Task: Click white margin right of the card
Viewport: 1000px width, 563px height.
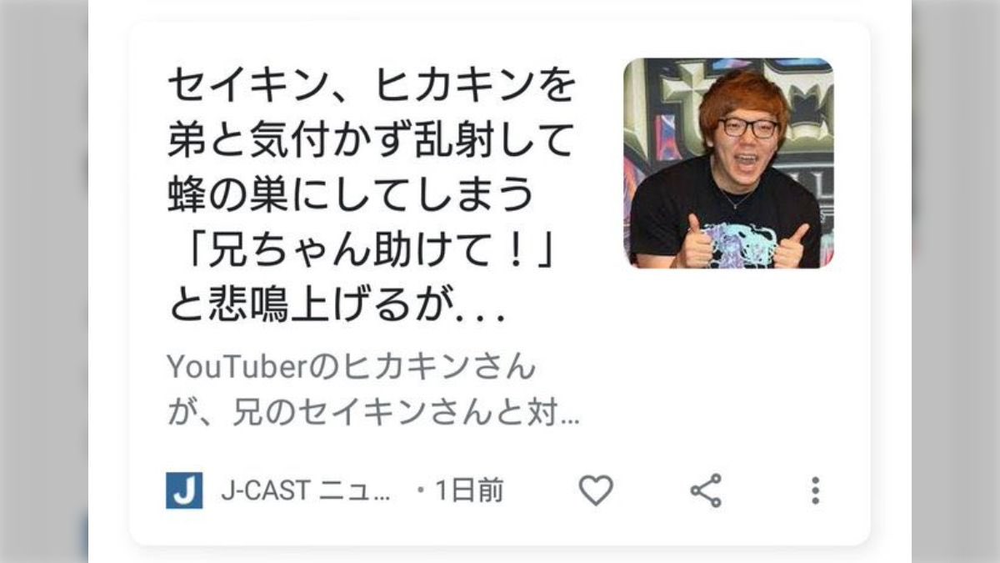Action: click(x=891, y=281)
